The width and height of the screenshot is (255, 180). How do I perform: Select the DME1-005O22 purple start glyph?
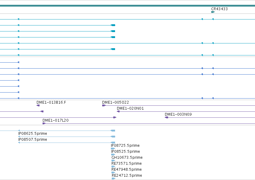coord(104,105)
